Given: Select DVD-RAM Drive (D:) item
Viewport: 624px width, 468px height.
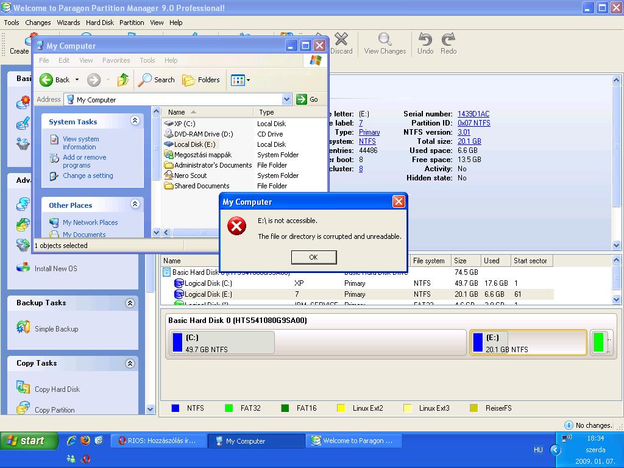Looking at the screenshot, I should click(x=204, y=134).
